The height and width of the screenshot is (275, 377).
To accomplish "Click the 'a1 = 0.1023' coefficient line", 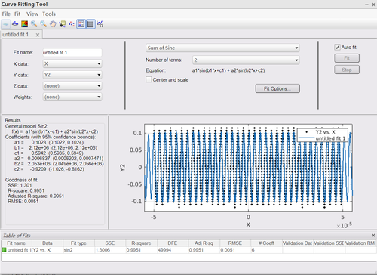I will pos(49,142).
